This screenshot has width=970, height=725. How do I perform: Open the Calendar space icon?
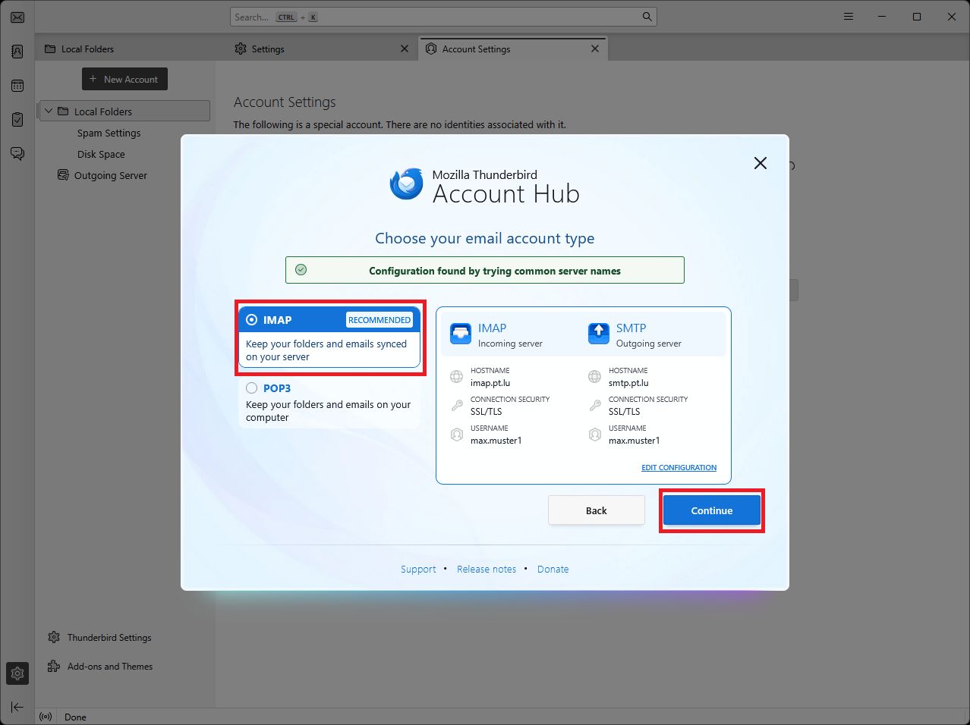tap(17, 86)
